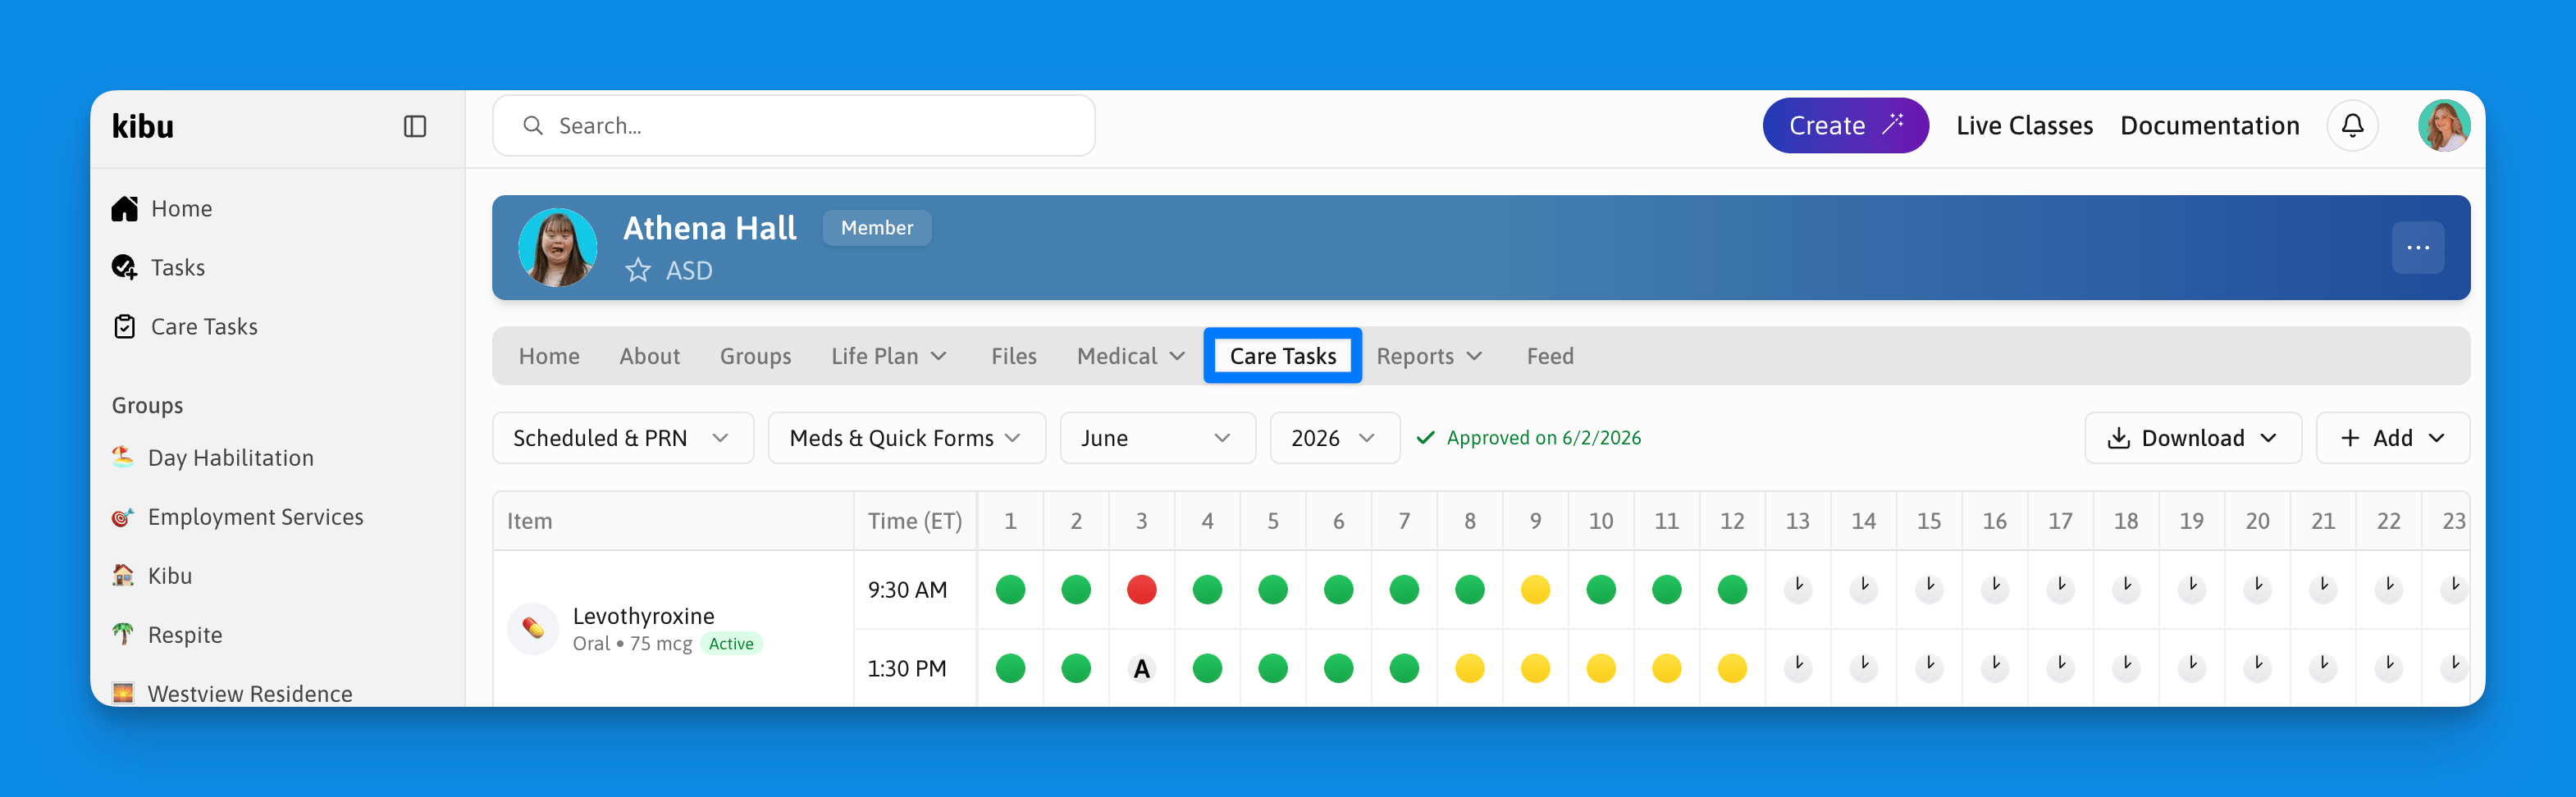Open the user profile avatar
2576x797 pixels.
coord(2444,126)
